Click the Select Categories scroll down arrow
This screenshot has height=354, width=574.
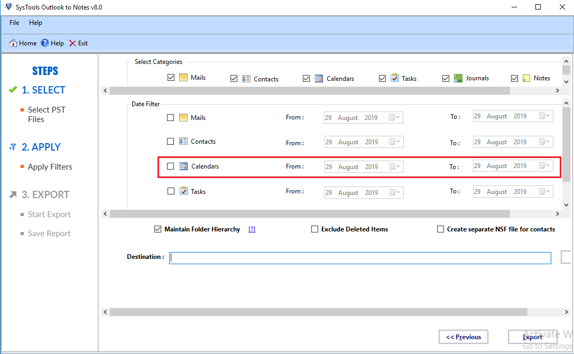tap(566, 82)
